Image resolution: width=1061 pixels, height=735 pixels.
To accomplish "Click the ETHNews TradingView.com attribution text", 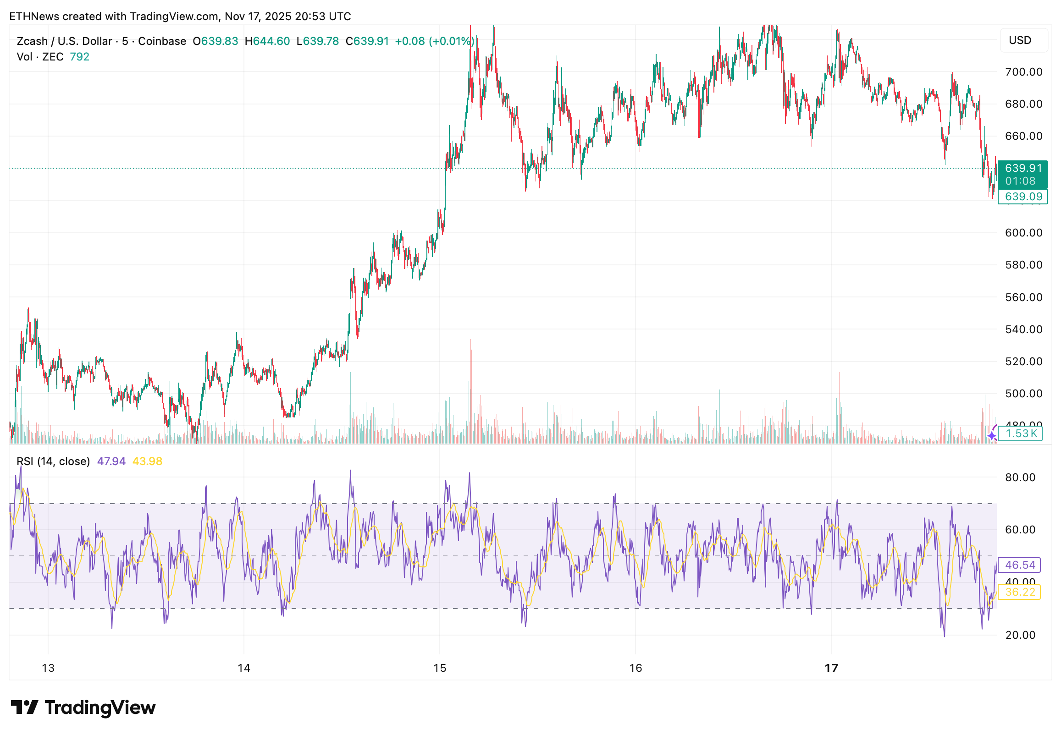I will pos(180,16).
